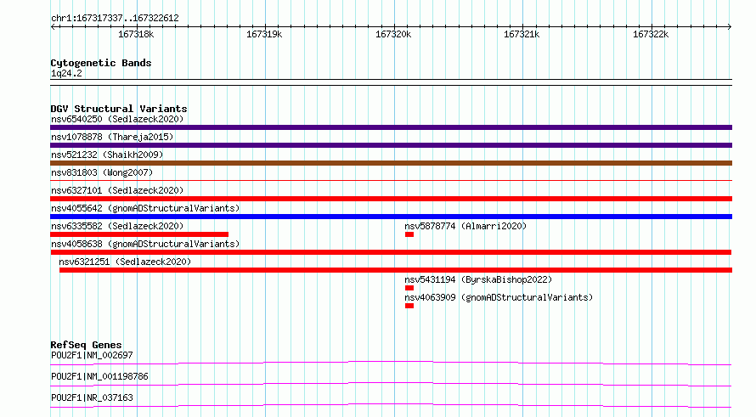Screen dimensions: 756x417
Task: Open transcript POU2F1|NM_001198786 label
Action: tap(99, 376)
